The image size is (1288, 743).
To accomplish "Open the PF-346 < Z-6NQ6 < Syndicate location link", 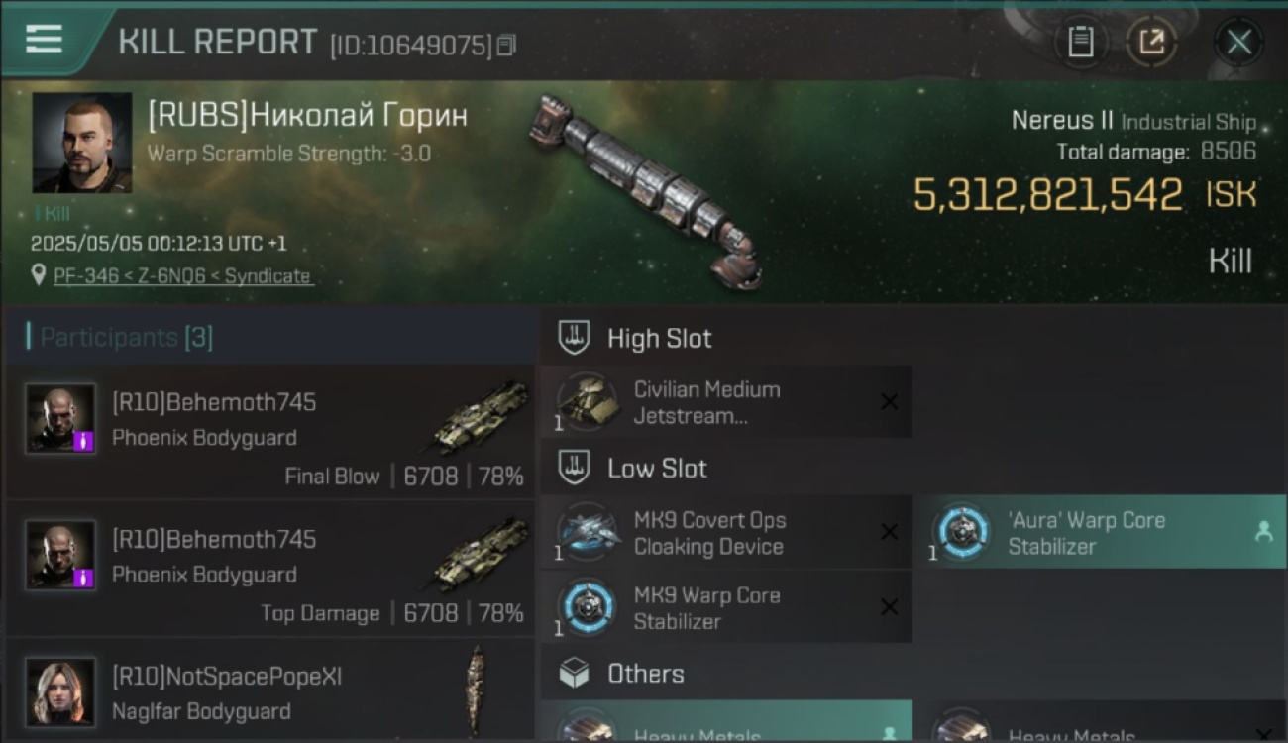I will (182, 276).
